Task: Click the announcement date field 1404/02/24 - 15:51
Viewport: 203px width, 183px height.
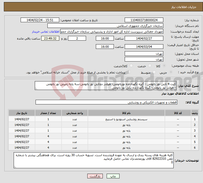Action: pyautogui.click(x=40, y=20)
